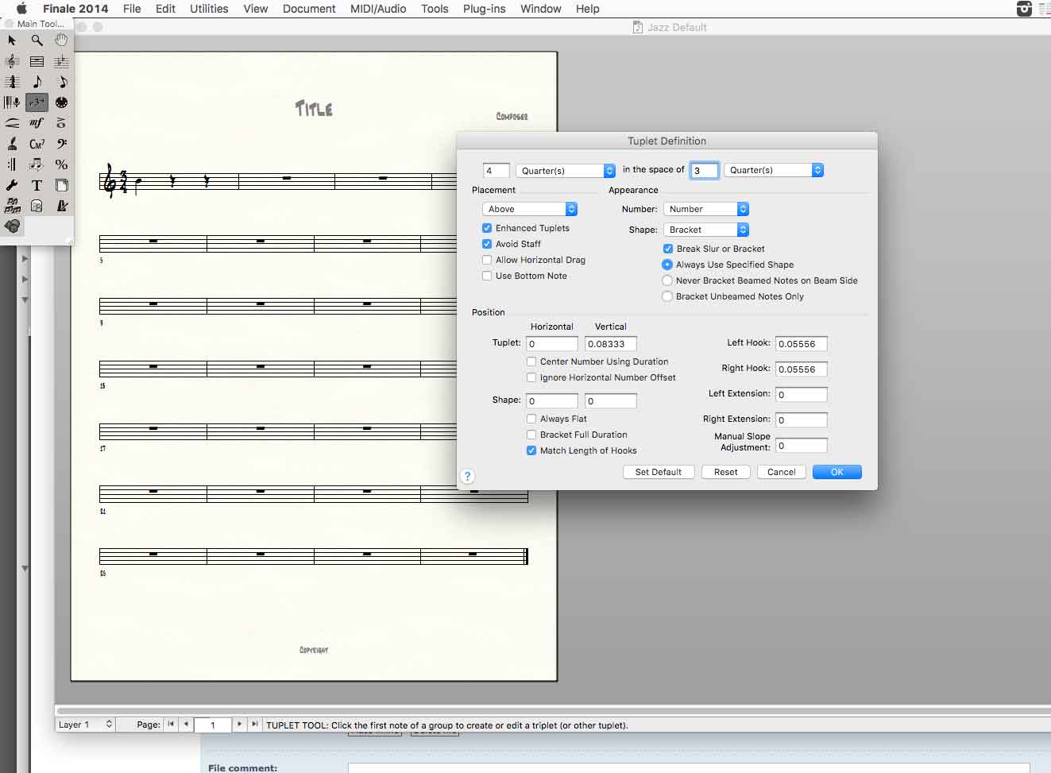Confirm the Tuplet Definition dialog with OK

pyautogui.click(x=837, y=472)
